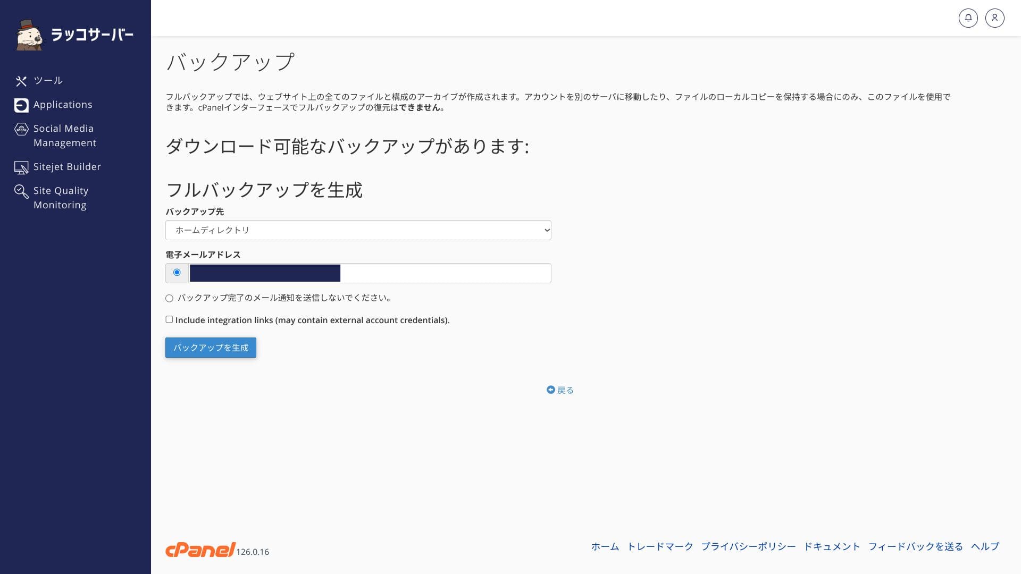The width and height of the screenshot is (1021, 574).
Task: Open the notifications bell icon
Action: point(968,18)
